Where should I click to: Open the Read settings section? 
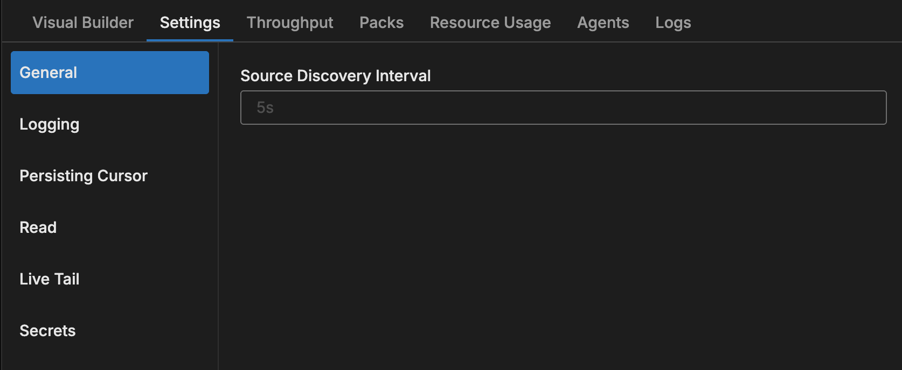point(38,227)
